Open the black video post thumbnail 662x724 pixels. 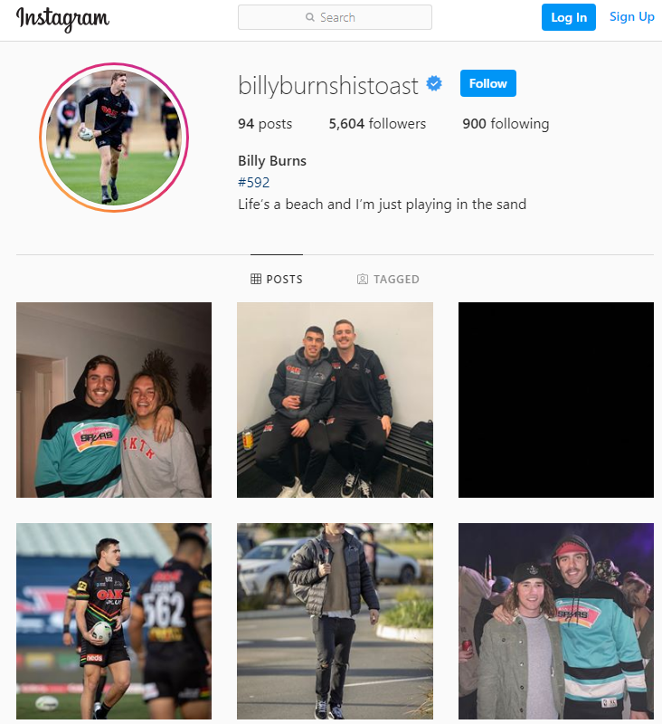coord(556,400)
